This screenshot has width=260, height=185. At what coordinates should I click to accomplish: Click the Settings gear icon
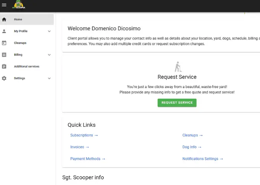point(4,78)
